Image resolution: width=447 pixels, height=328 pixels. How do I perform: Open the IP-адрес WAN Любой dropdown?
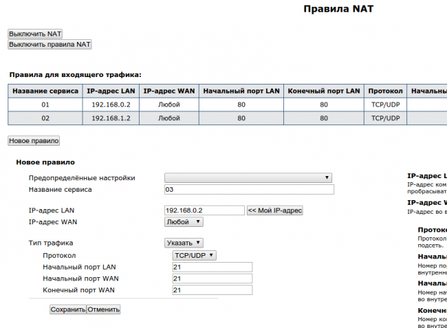click(x=184, y=222)
